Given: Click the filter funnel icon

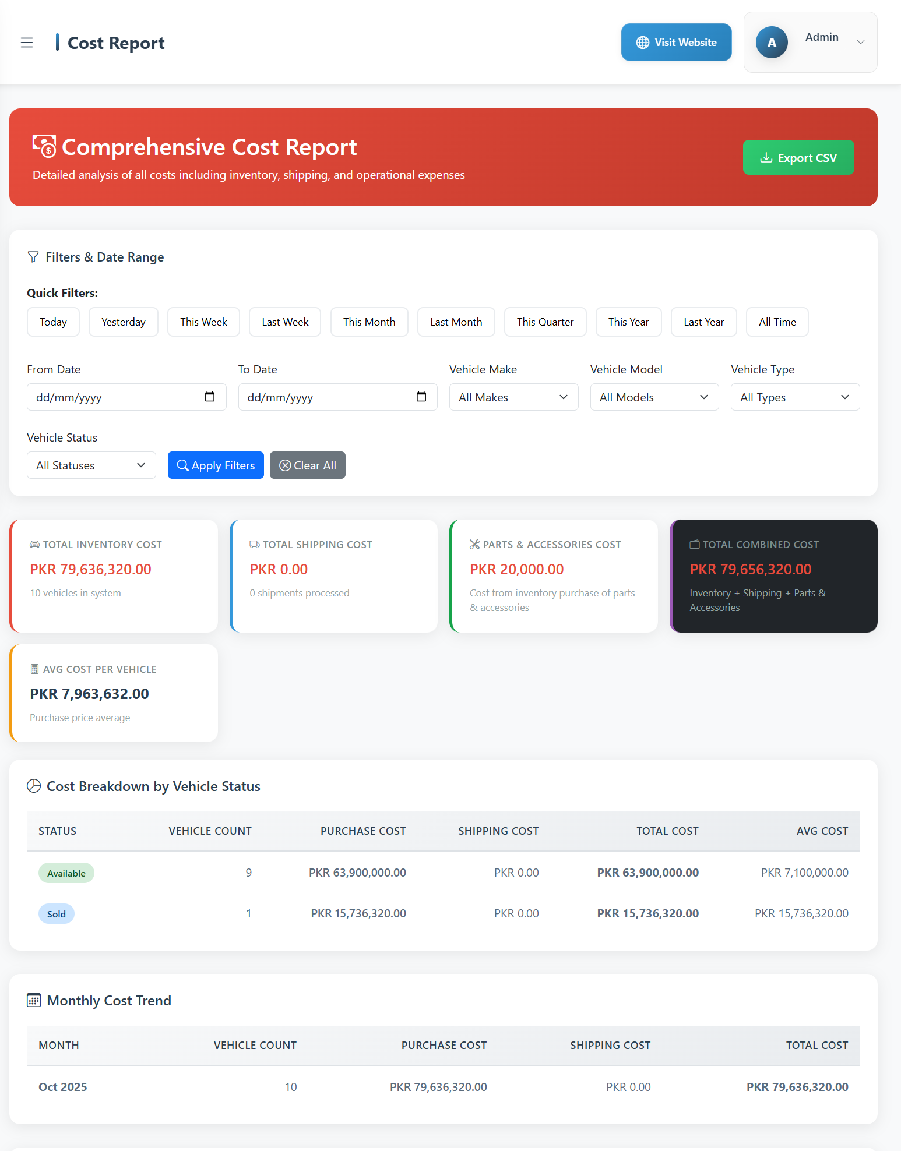Looking at the screenshot, I should tap(33, 257).
